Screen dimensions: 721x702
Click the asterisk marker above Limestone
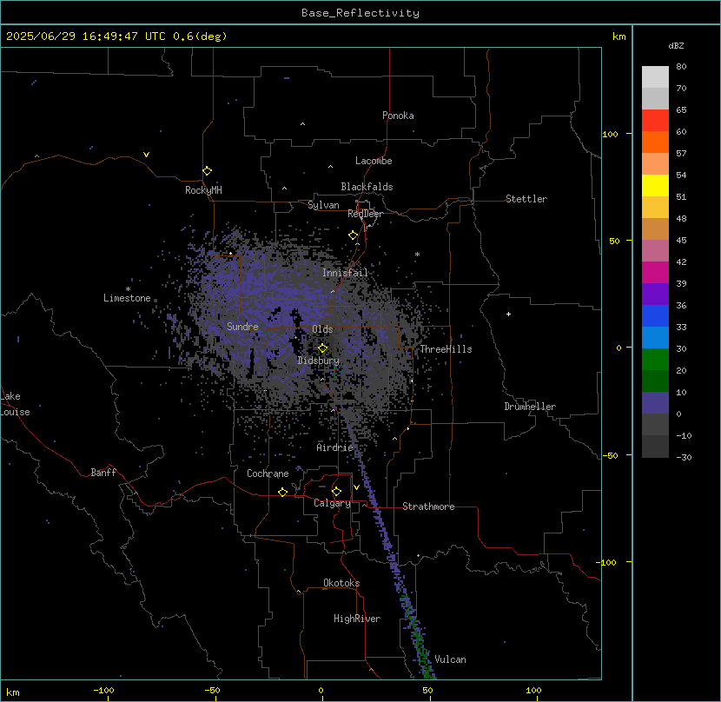tap(128, 289)
